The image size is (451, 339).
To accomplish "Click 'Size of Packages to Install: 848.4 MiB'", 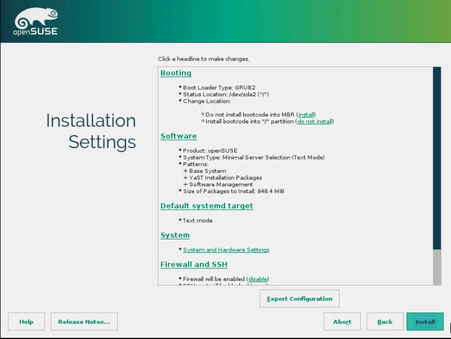I will tap(233, 192).
